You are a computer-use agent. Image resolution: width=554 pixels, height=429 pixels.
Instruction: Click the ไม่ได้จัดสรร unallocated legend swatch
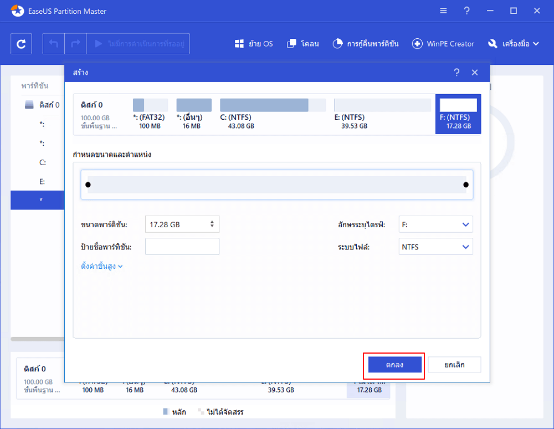pyautogui.click(x=201, y=411)
